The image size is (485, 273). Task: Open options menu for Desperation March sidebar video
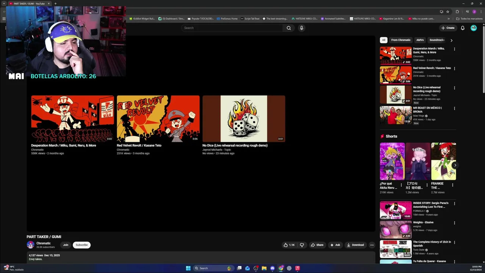(x=454, y=49)
